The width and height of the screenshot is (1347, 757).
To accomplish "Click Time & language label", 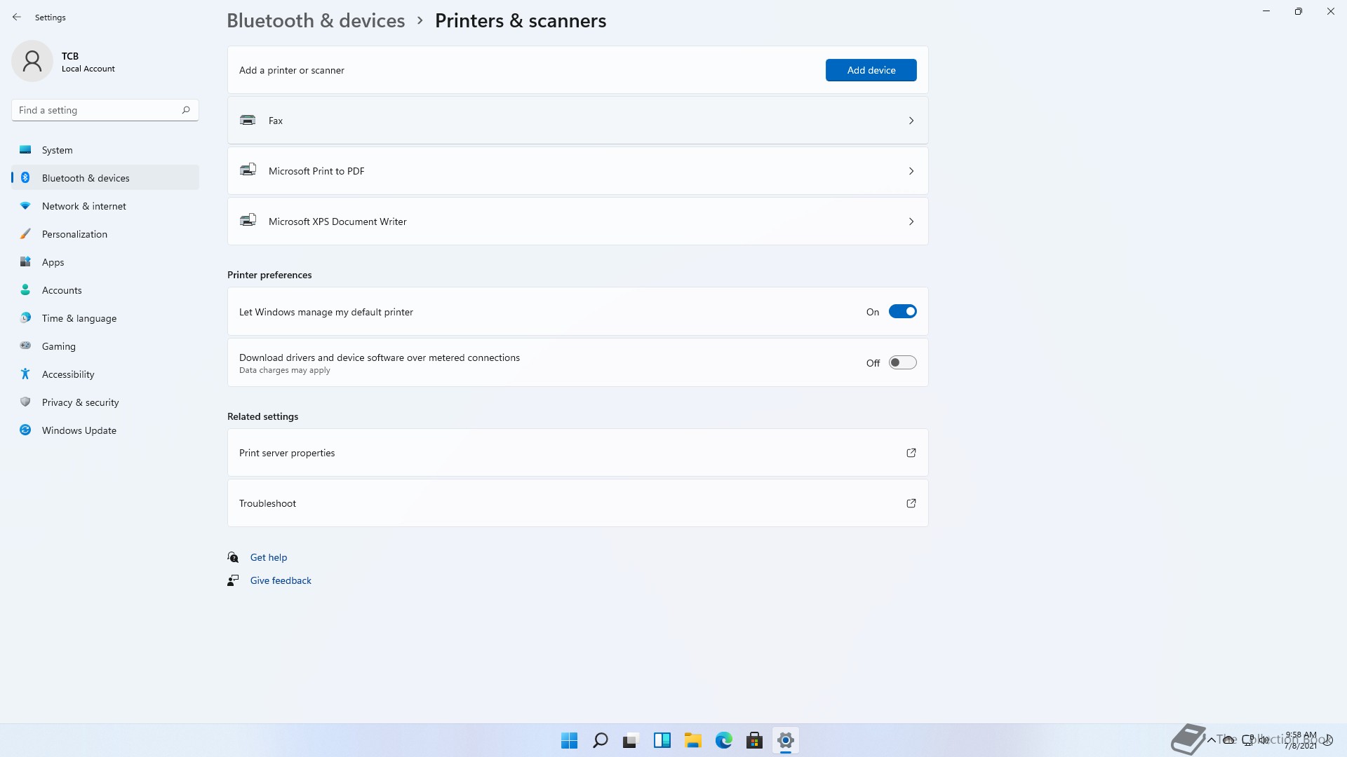I will click(79, 318).
